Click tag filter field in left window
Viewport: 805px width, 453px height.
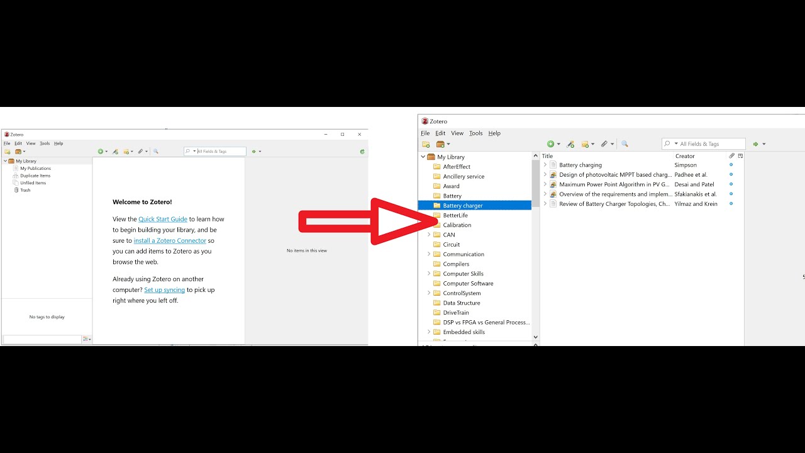click(x=42, y=339)
